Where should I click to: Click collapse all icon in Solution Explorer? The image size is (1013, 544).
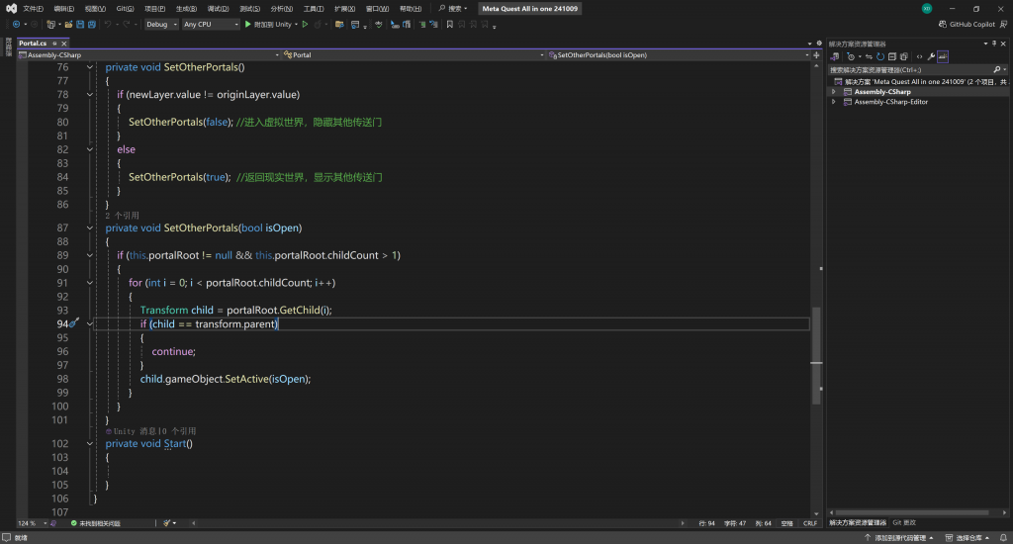click(892, 56)
